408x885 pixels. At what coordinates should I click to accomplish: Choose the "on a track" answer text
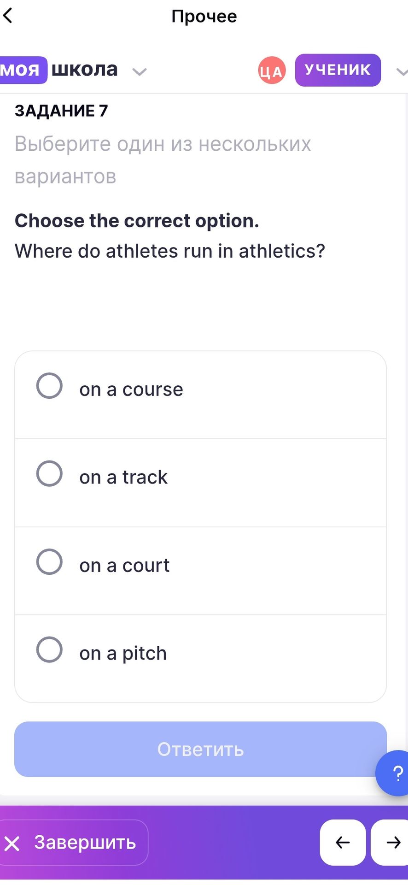point(123,477)
